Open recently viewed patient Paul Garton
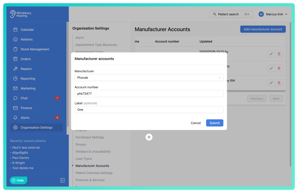 click(21, 158)
